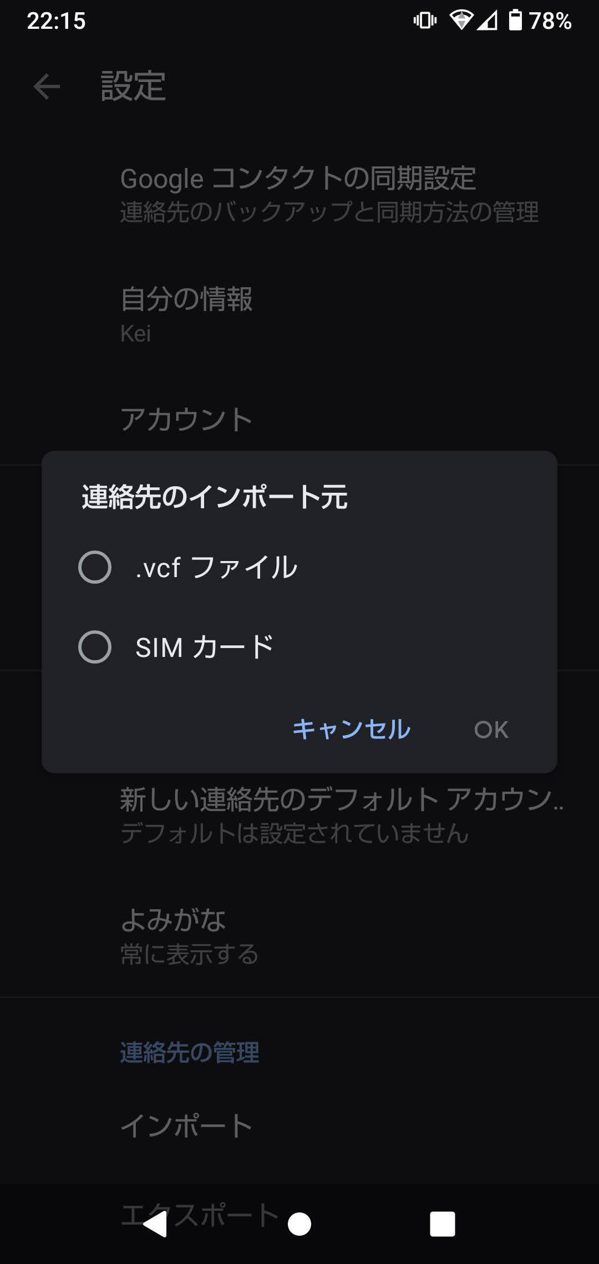Open the アカウント settings item
Screen dimensions: 599x1264
point(186,420)
